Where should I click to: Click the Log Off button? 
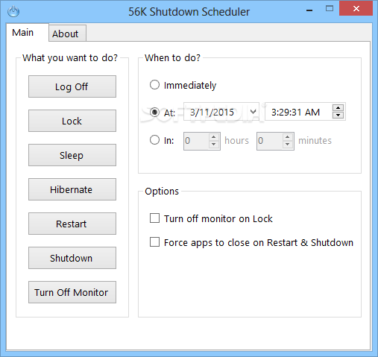(x=72, y=86)
